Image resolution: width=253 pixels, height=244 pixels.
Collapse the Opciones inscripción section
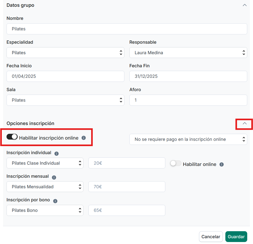(244, 124)
